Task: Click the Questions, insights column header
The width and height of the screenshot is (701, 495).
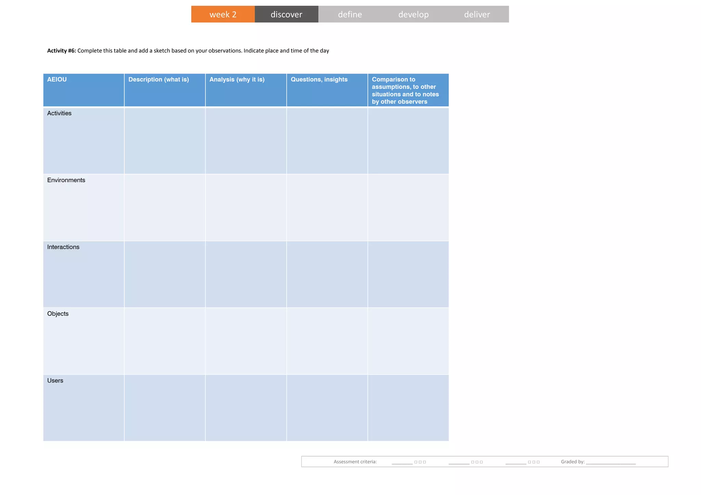Action: [x=327, y=90]
